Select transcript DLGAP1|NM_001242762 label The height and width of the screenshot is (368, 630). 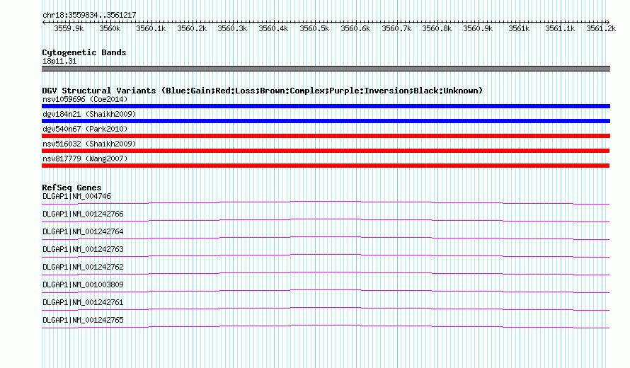83,268
